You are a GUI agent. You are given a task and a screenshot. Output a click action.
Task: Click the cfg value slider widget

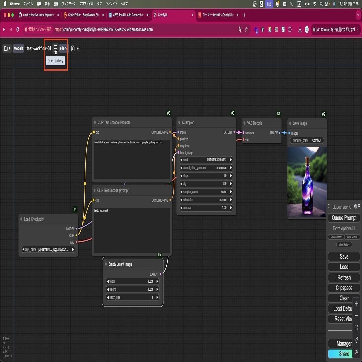[x=206, y=184]
